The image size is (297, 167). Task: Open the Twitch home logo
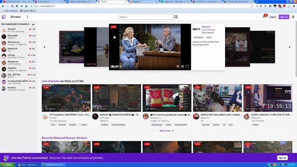tap(4, 17)
